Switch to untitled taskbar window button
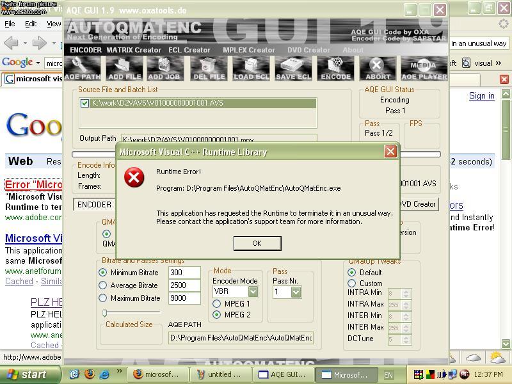 (220, 374)
